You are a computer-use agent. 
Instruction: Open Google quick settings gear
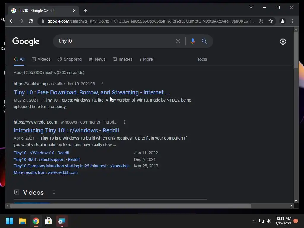pos(283,42)
